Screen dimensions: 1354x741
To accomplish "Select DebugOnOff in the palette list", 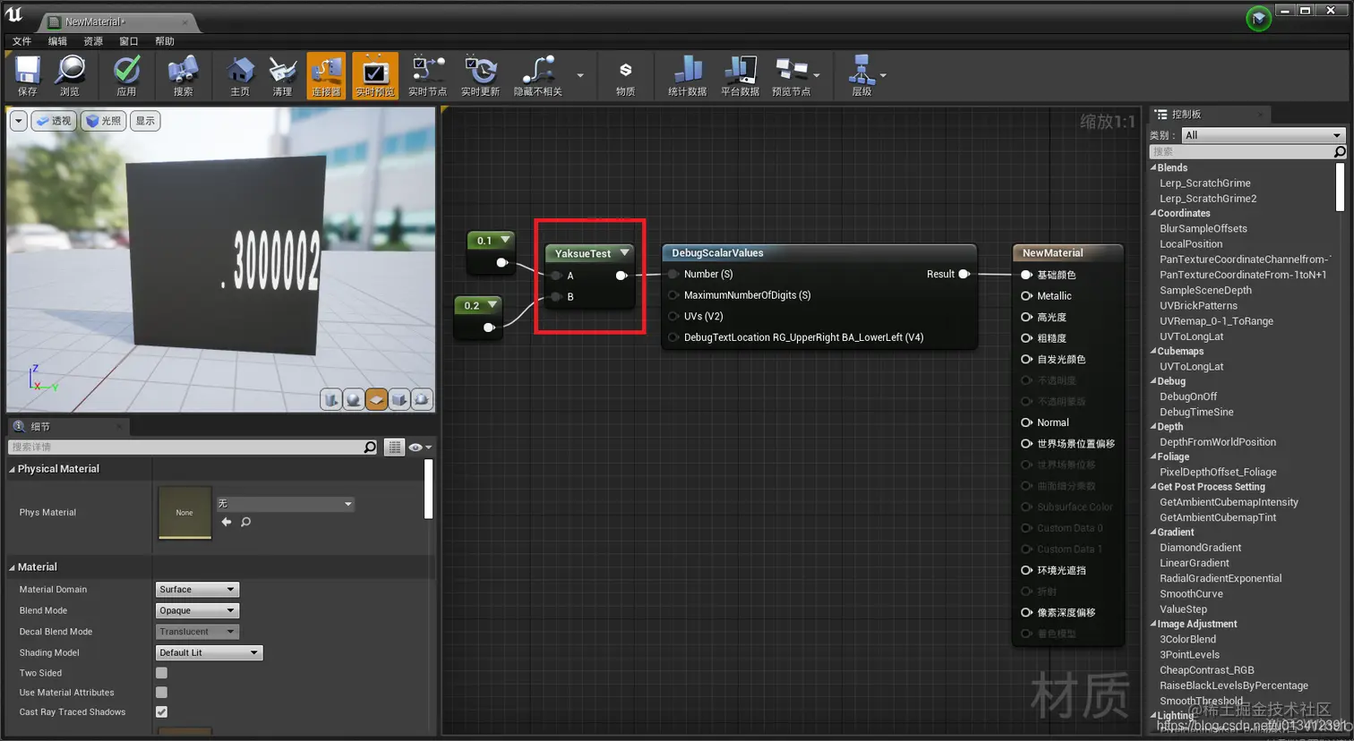I will click(1187, 396).
